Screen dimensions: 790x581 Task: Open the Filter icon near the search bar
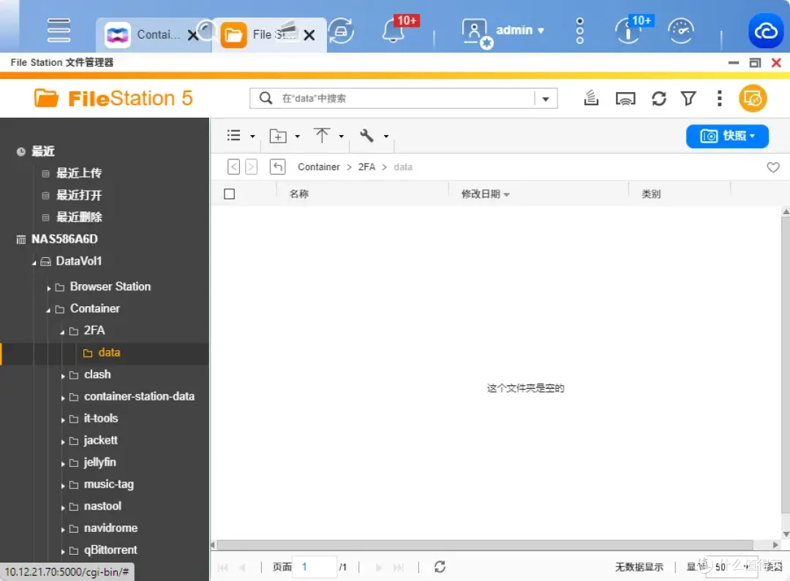pyautogui.click(x=688, y=98)
